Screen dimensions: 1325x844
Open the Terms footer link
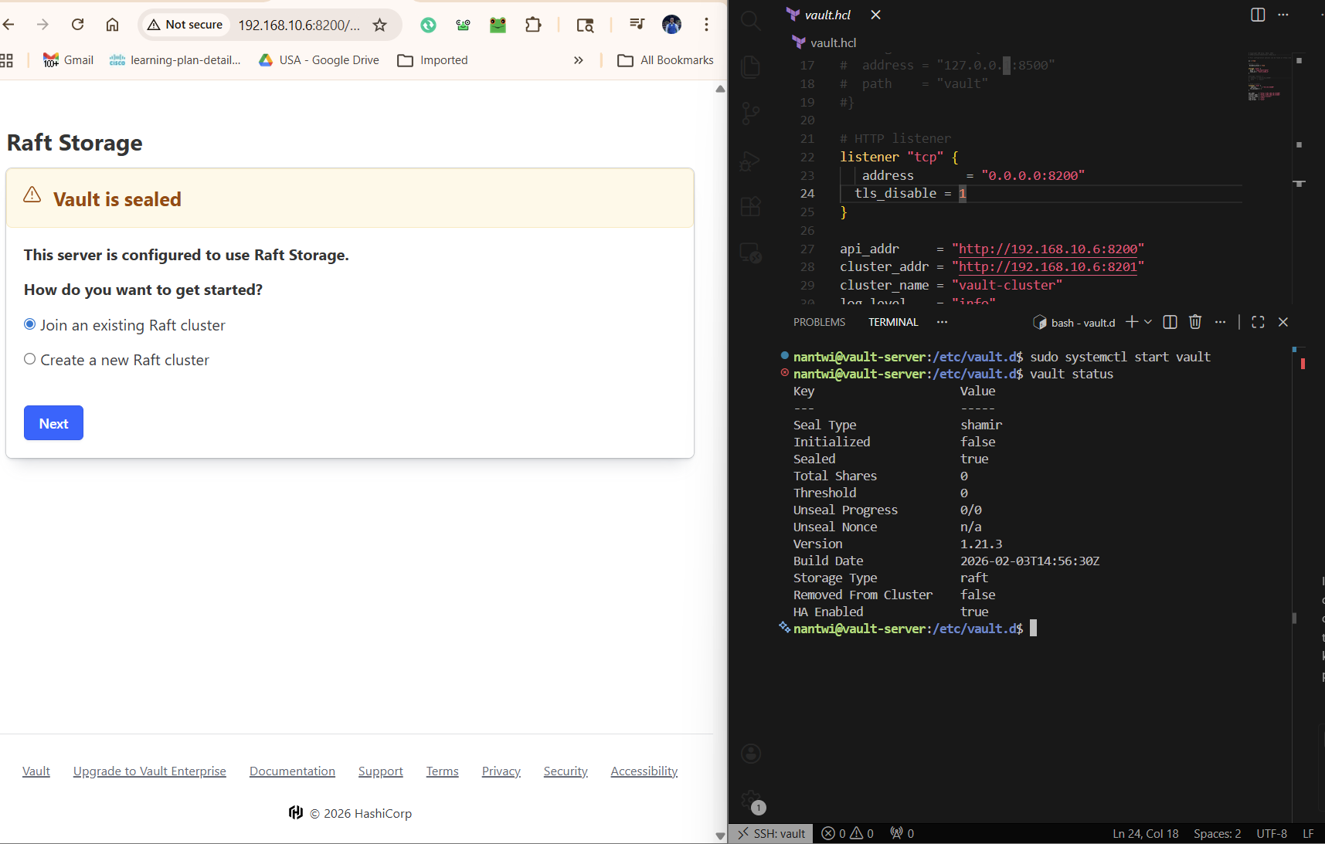(443, 771)
